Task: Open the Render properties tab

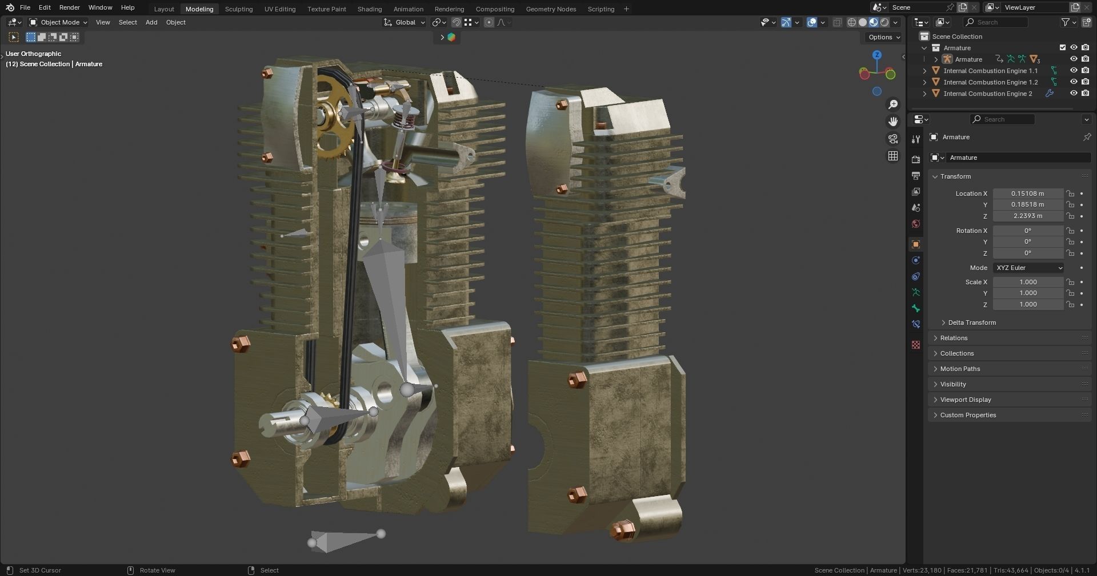Action: click(916, 160)
